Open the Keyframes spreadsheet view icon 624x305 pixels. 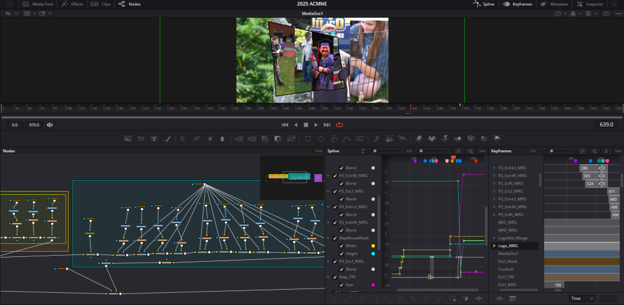click(512, 299)
